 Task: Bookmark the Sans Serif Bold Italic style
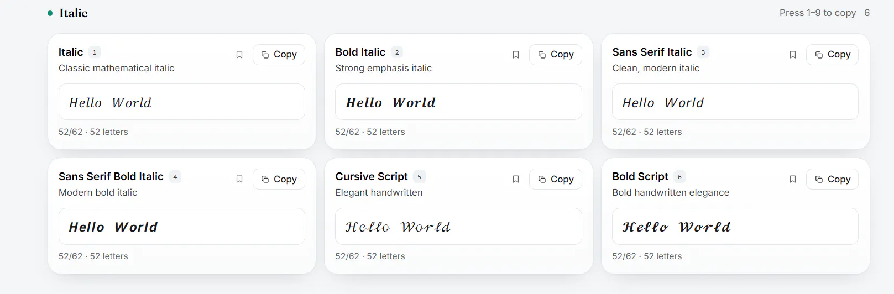coord(239,179)
